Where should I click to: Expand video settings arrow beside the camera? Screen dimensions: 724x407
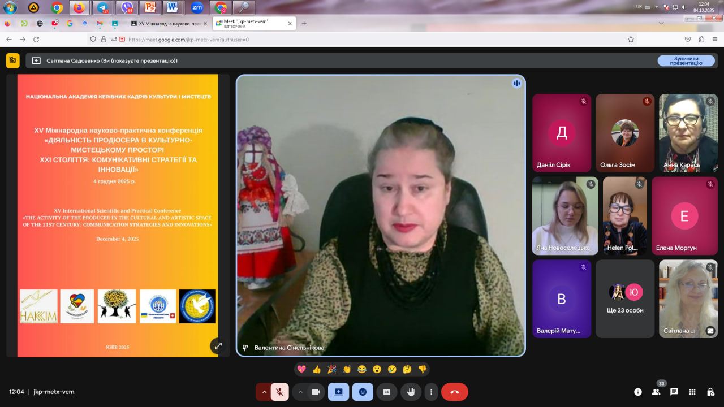tap(300, 392)
